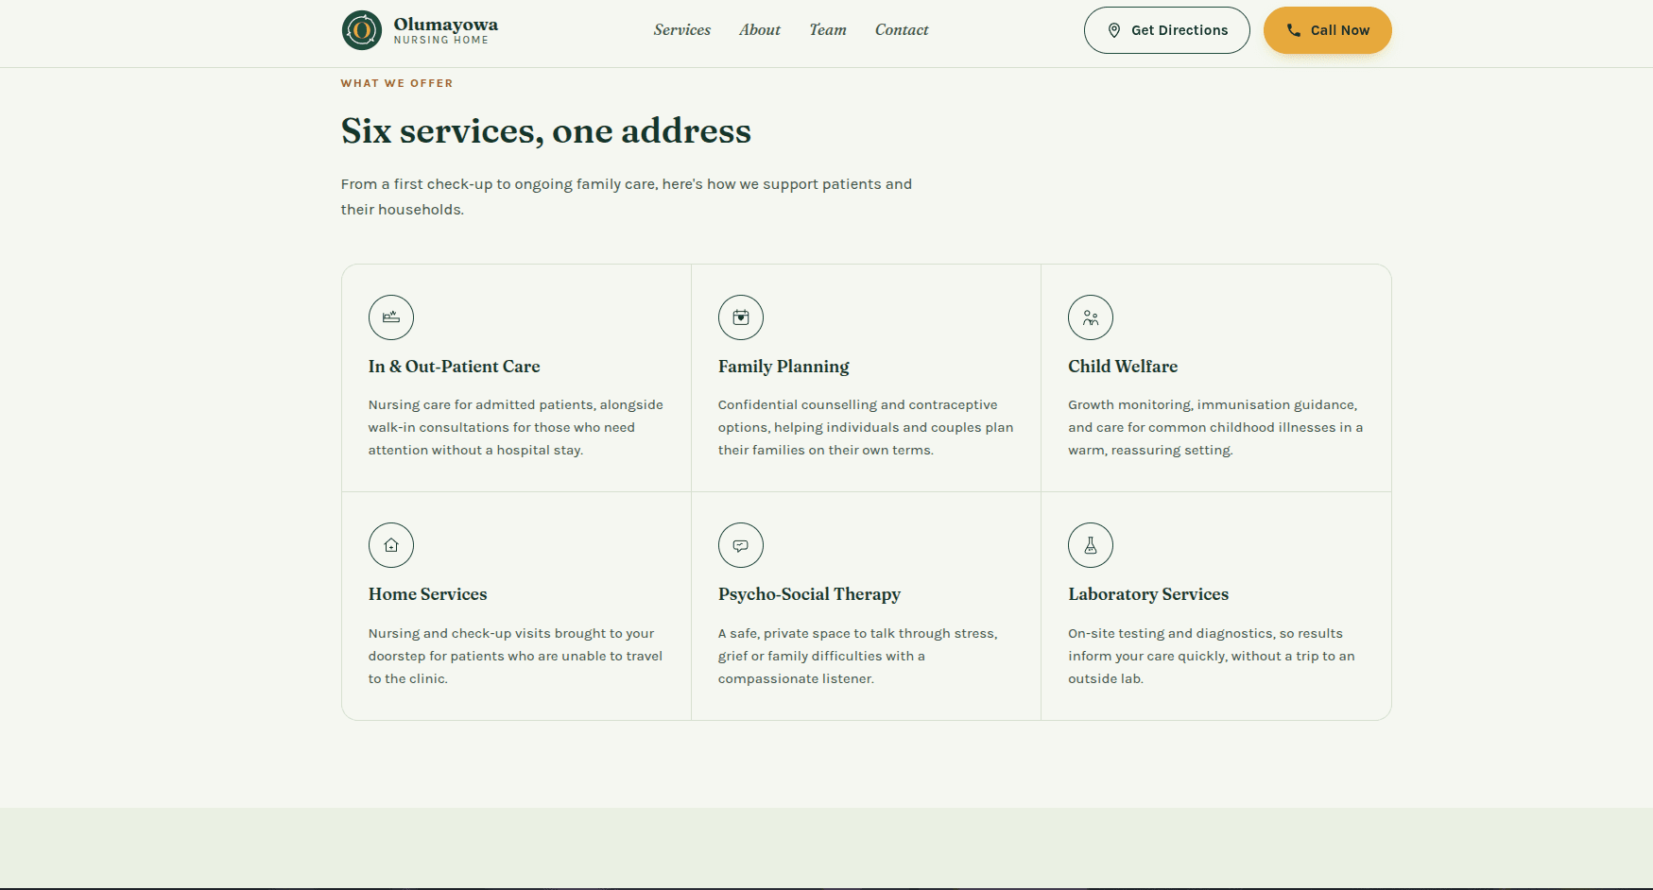
Task: Click the phone icon in Call Now
Action: (1293, 30)
